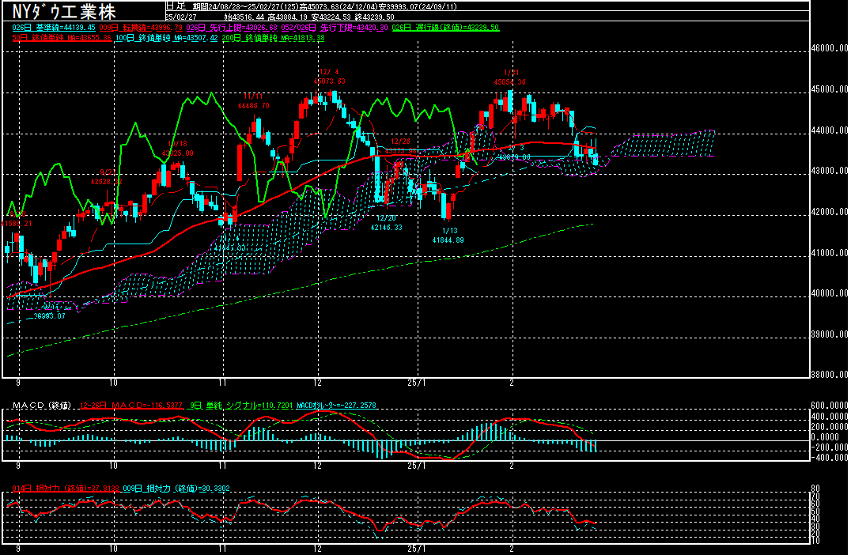Click the MACD (終値) panel title
Image resolution: width=851 pixels, height=555 pixels.
click(x=42, y=406)
